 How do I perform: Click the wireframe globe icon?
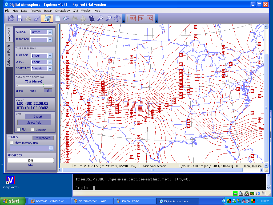(x=117, y=18)
